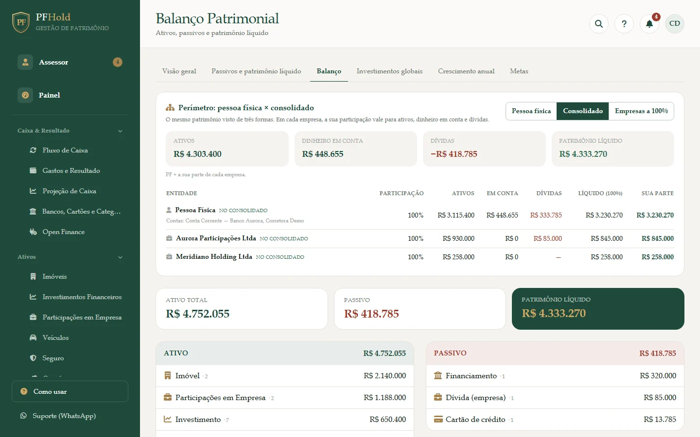Click the Patrimônio Líquido green summary card
The width and height of the screenshot is (700, 437).
click(x=598, y=309)
